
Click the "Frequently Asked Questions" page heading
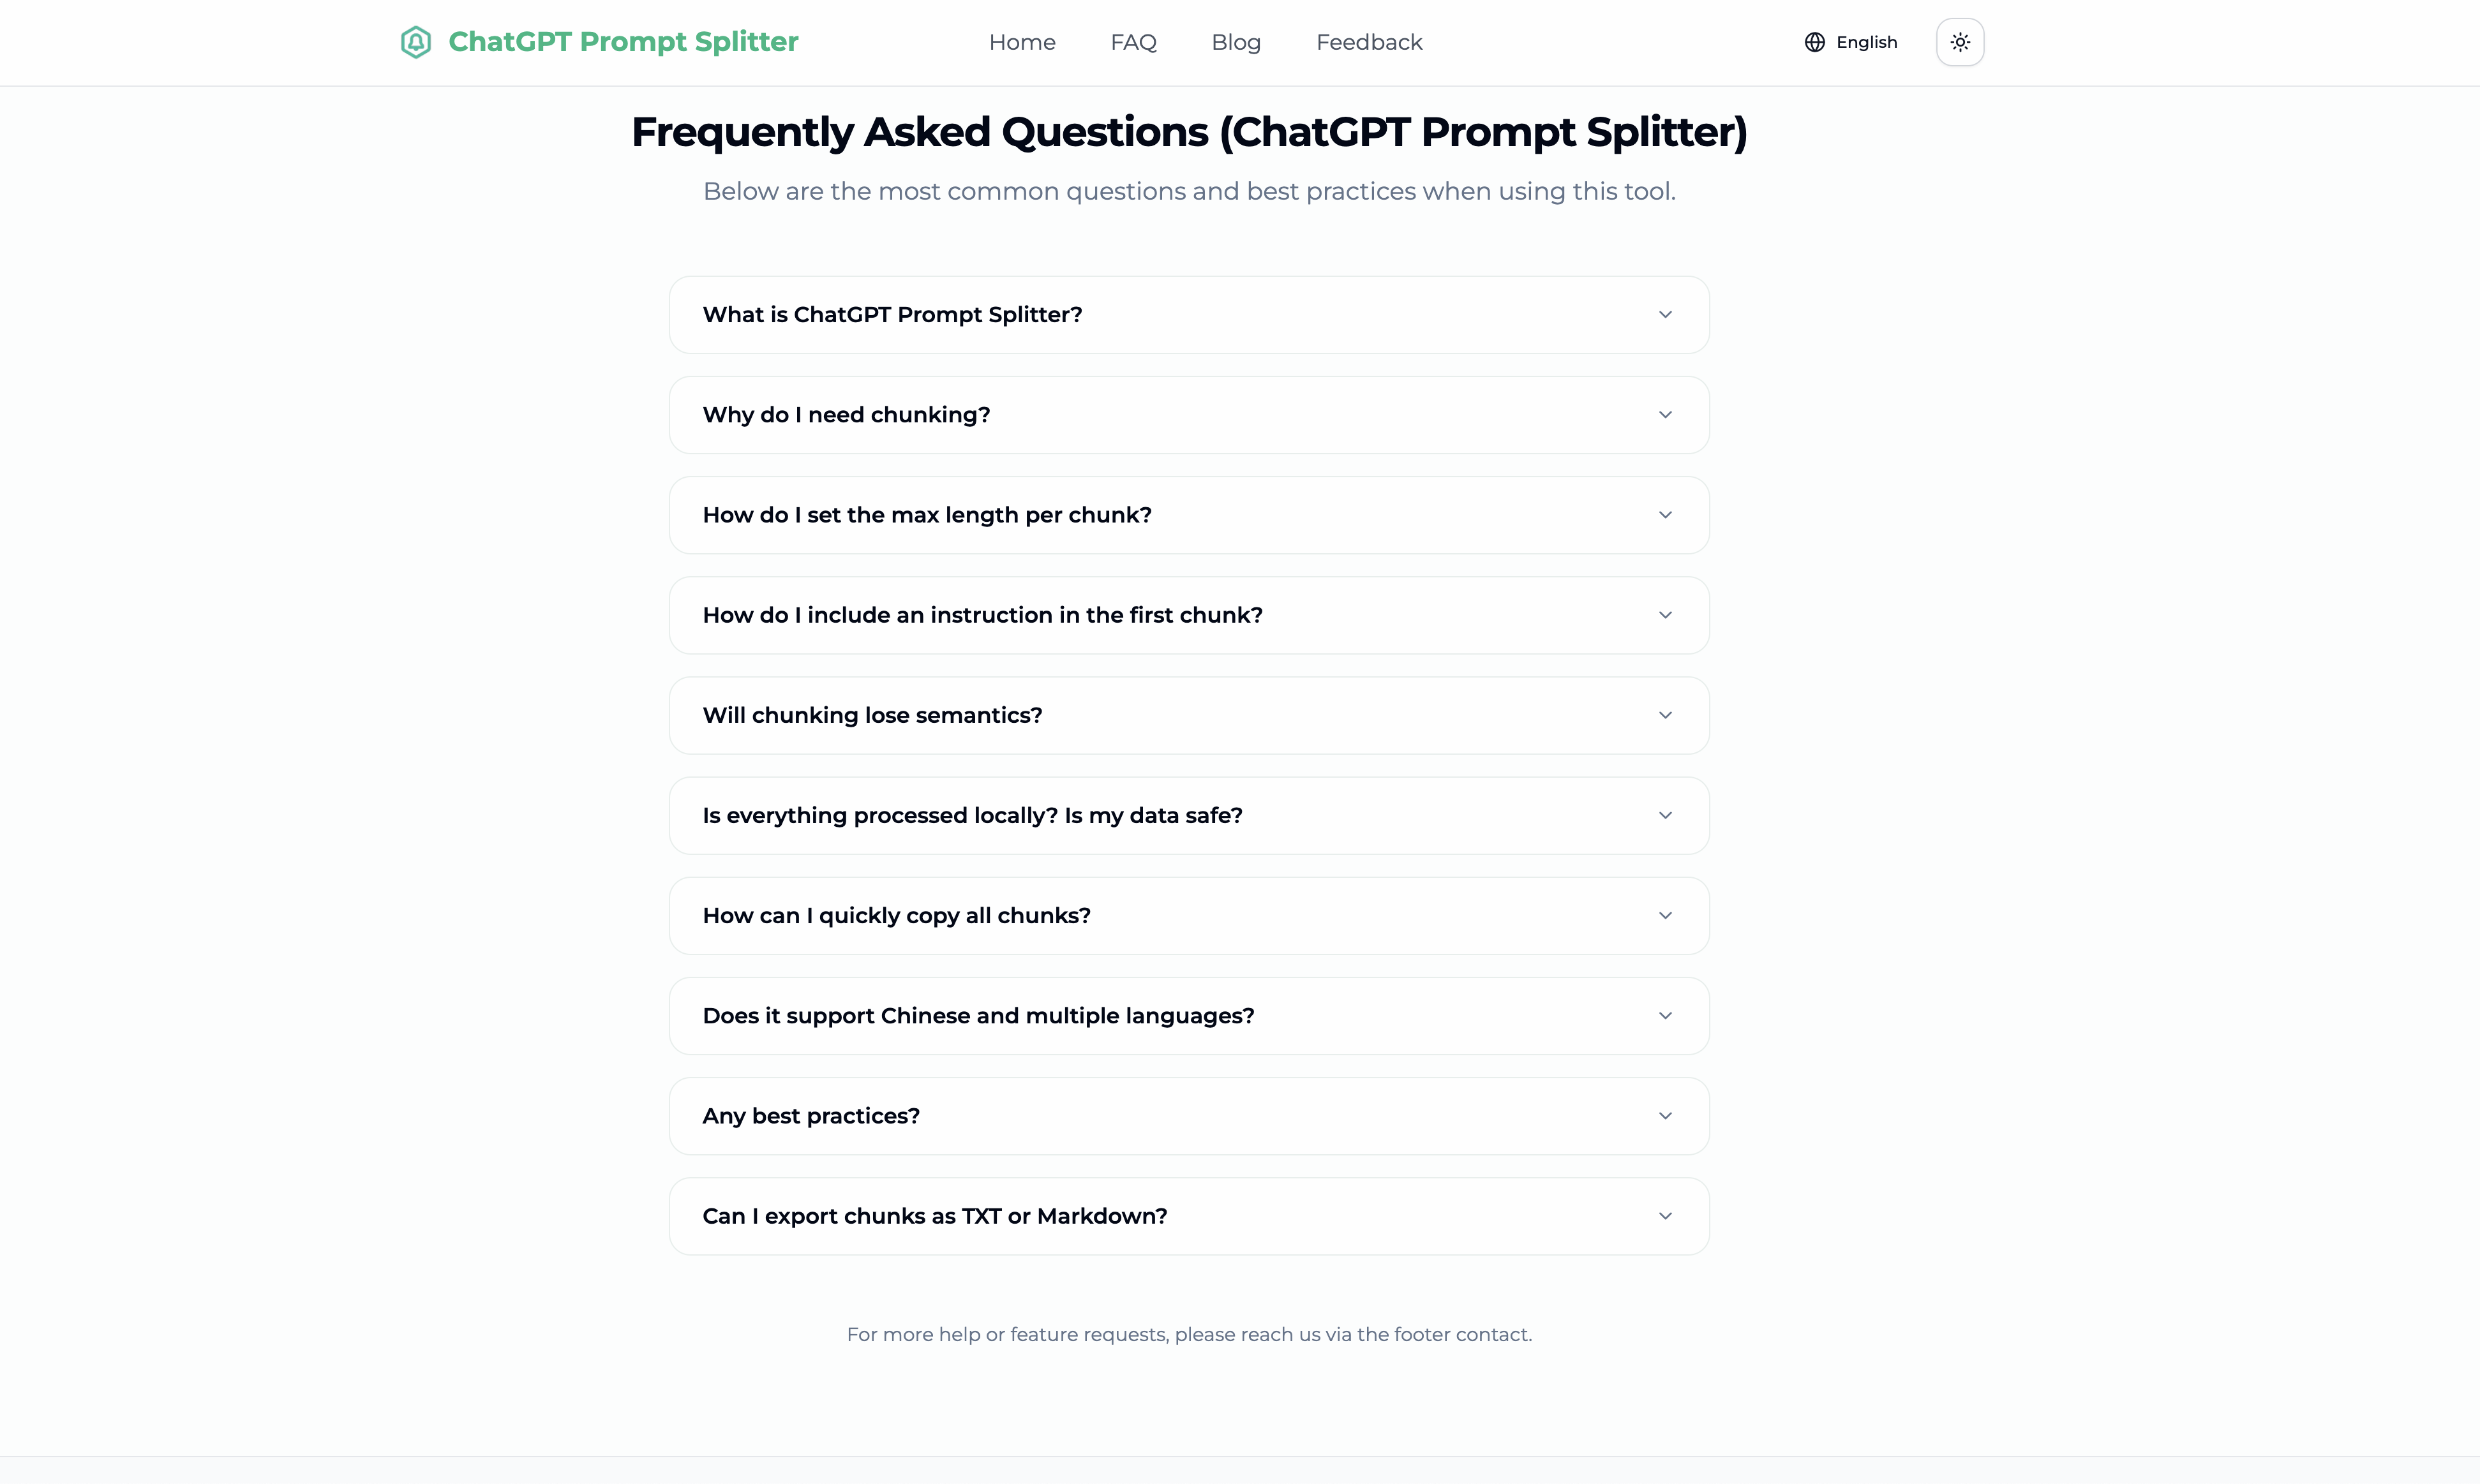[x=1189, y=132]
